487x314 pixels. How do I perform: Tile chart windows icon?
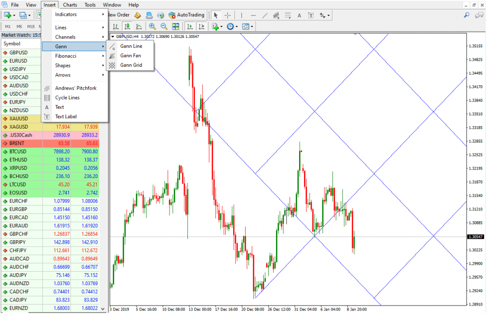pyautogui.click(x=175, y=27)
